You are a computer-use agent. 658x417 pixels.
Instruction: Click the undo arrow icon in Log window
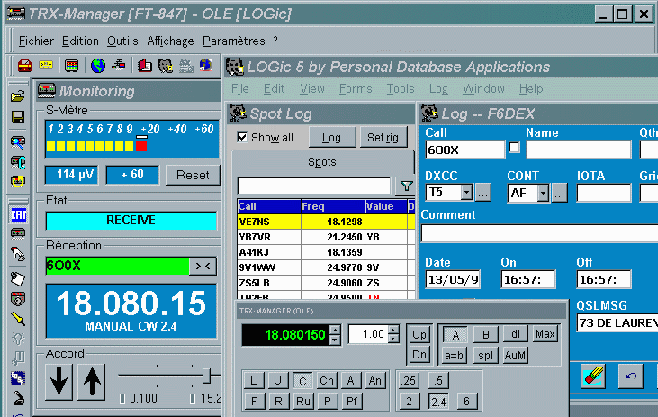tap(631, 376)
